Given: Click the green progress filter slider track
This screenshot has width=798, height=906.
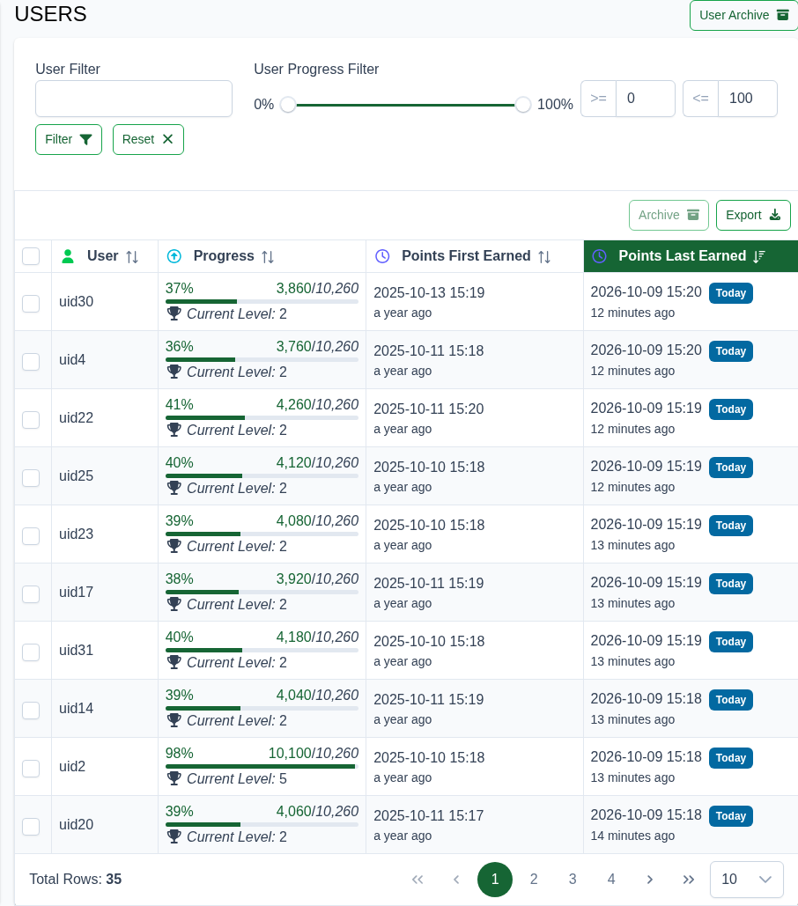Looking at the screenshot, I should click(405, 105).
